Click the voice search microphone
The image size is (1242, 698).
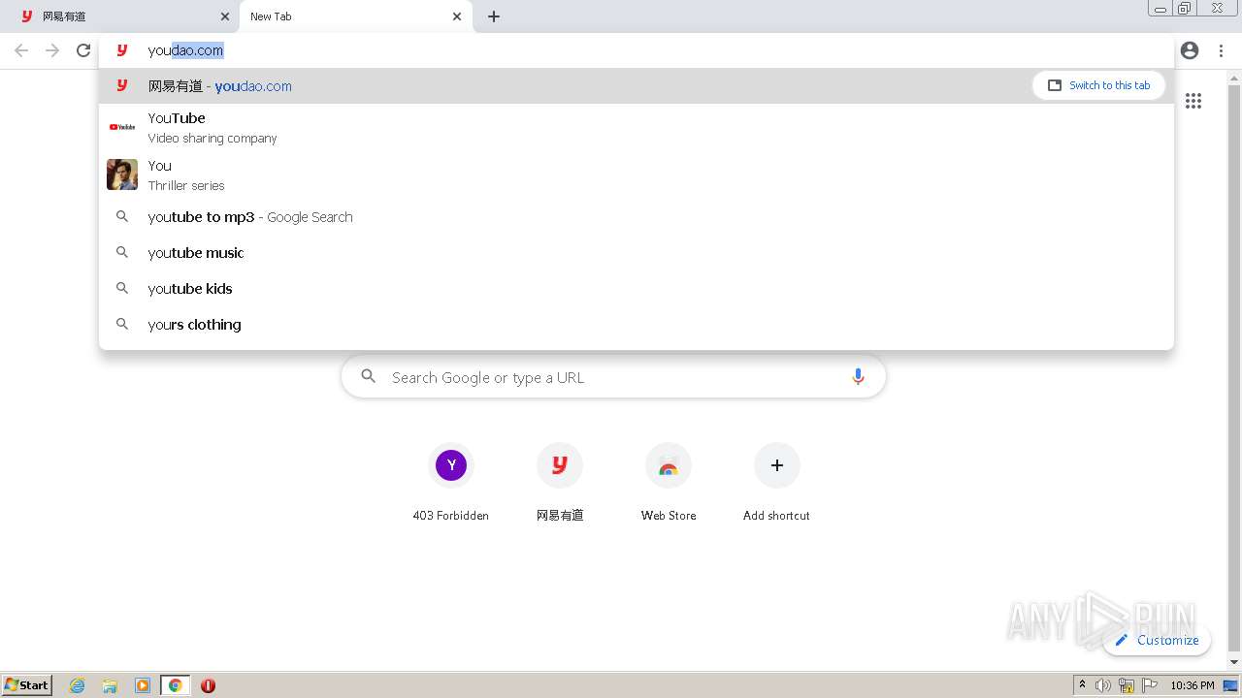(x=858, y=377)
